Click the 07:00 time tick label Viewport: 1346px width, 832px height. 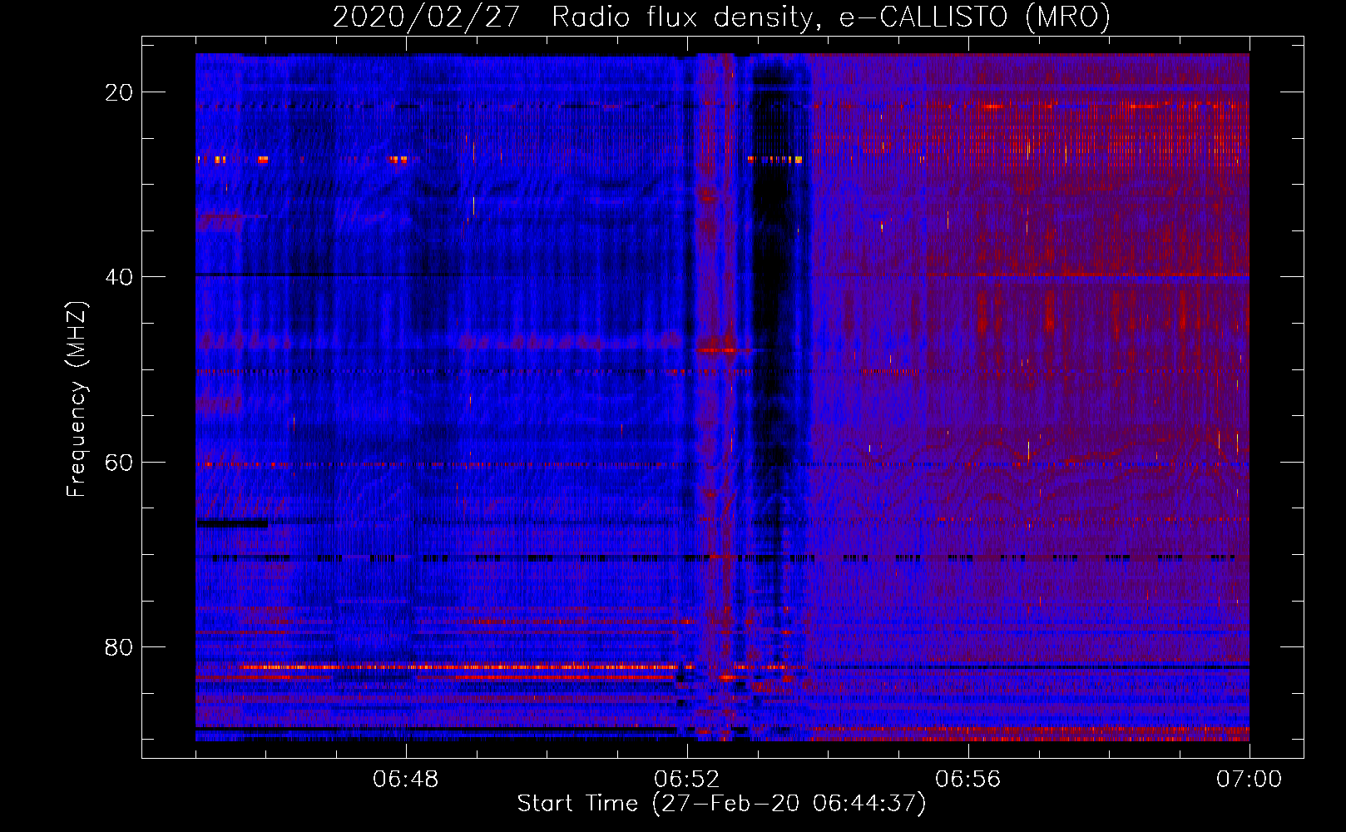point(1249,780)
